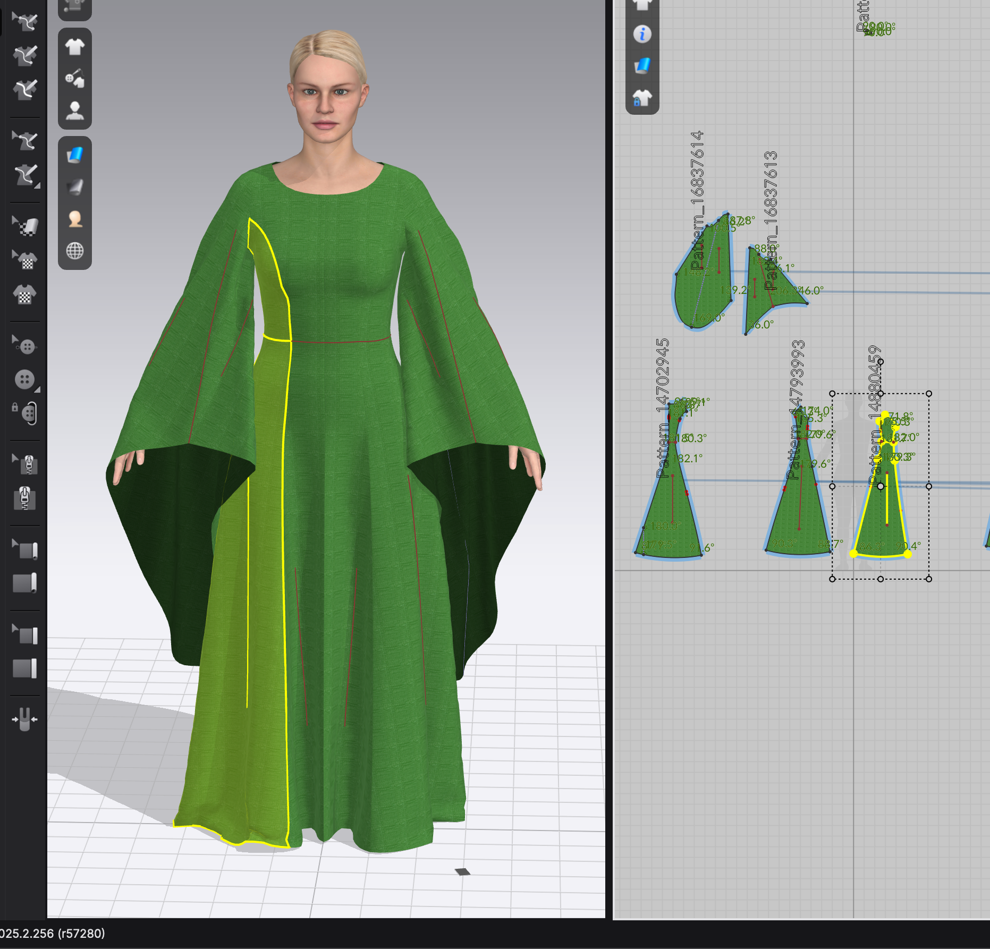Viewport: 990px width, 949px height.
Task: Click the selected pattern's top-right bounding handle
Action: [928, 394]
